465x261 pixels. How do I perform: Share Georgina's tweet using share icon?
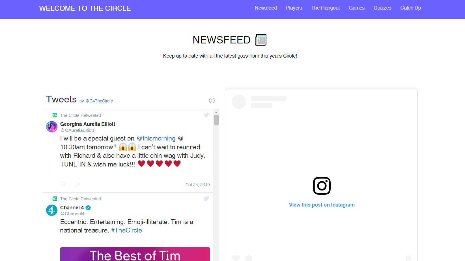coord(77,184)
